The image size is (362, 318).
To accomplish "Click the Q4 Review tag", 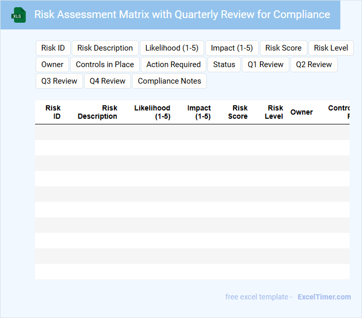I will point(108,81).
